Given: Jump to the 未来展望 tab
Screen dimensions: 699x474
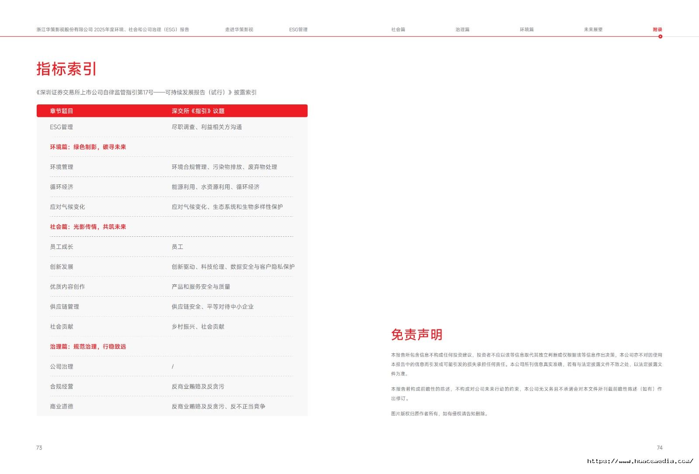Looking at the screenshot, I should 593,30.
